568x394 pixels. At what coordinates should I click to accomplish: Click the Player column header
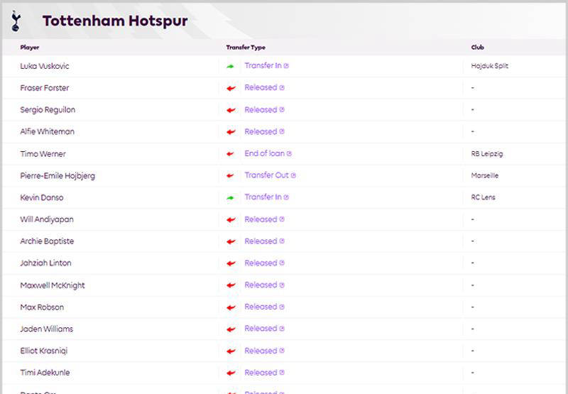[x=30, y=48]
